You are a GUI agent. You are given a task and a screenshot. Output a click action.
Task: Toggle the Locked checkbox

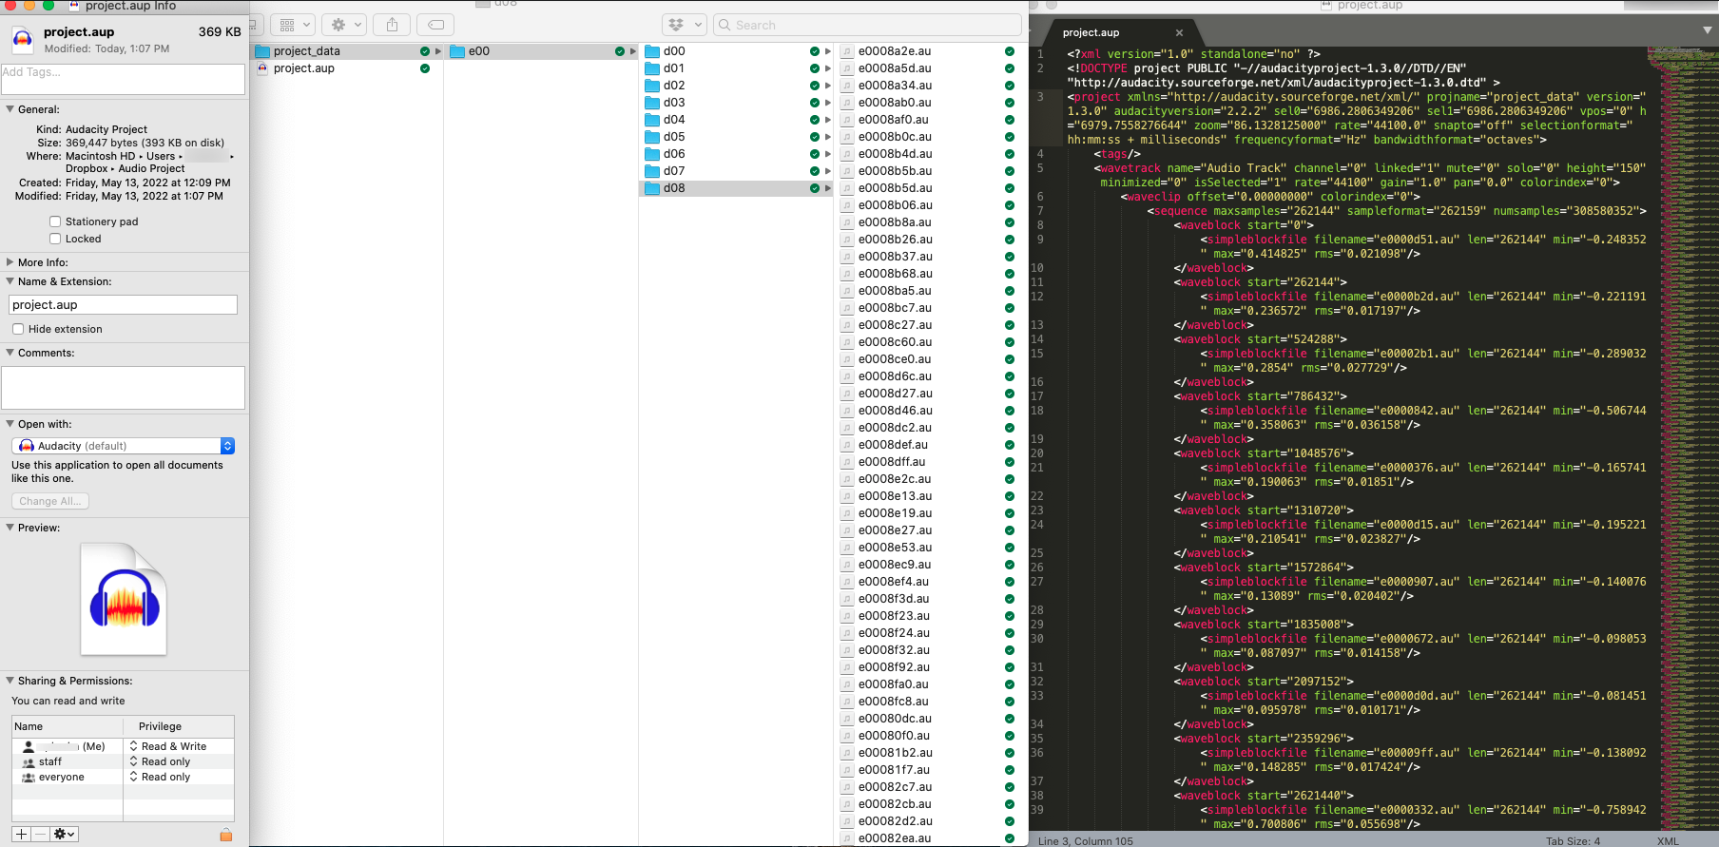[x=55, y=239]
